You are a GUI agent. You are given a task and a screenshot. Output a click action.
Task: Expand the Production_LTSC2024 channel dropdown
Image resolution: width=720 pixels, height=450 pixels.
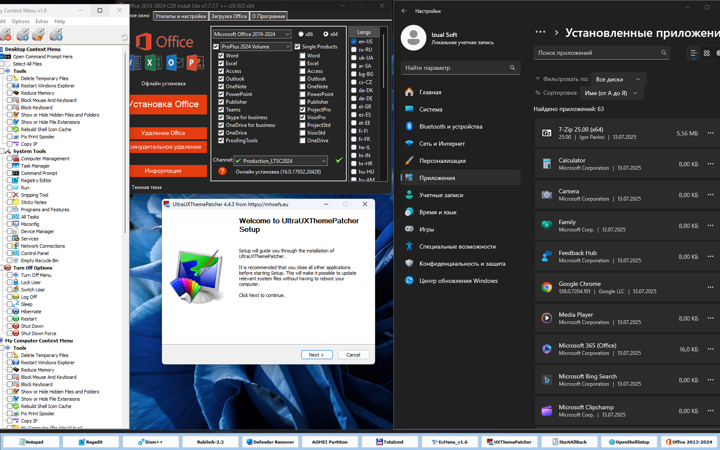(x=281, y=161)
